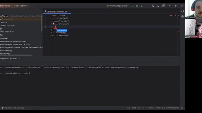Open Робот опрос.py in the project tree

pyautogui.click(x=8, y=25)
